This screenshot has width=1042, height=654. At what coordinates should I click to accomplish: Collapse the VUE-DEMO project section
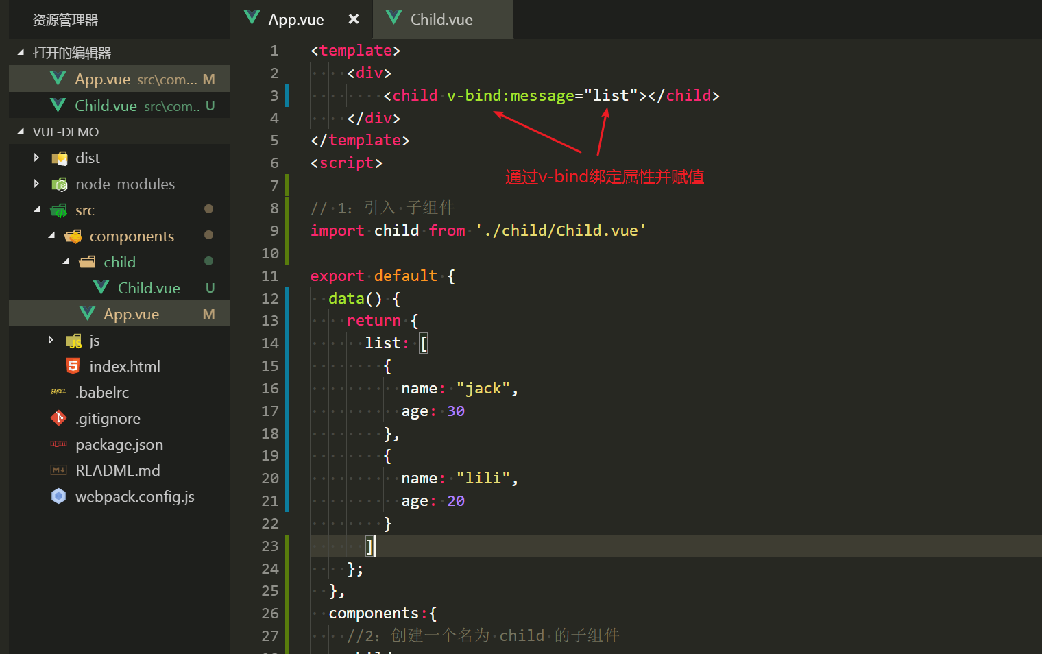(21, 131)
